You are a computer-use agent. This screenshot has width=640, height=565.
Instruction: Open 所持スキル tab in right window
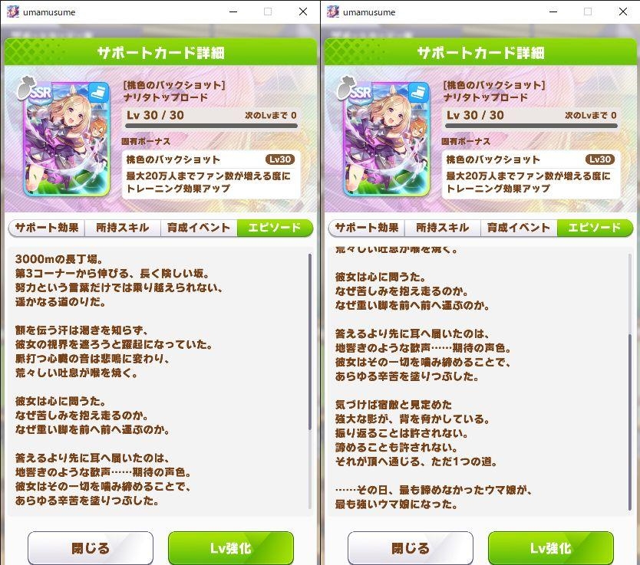443,228
